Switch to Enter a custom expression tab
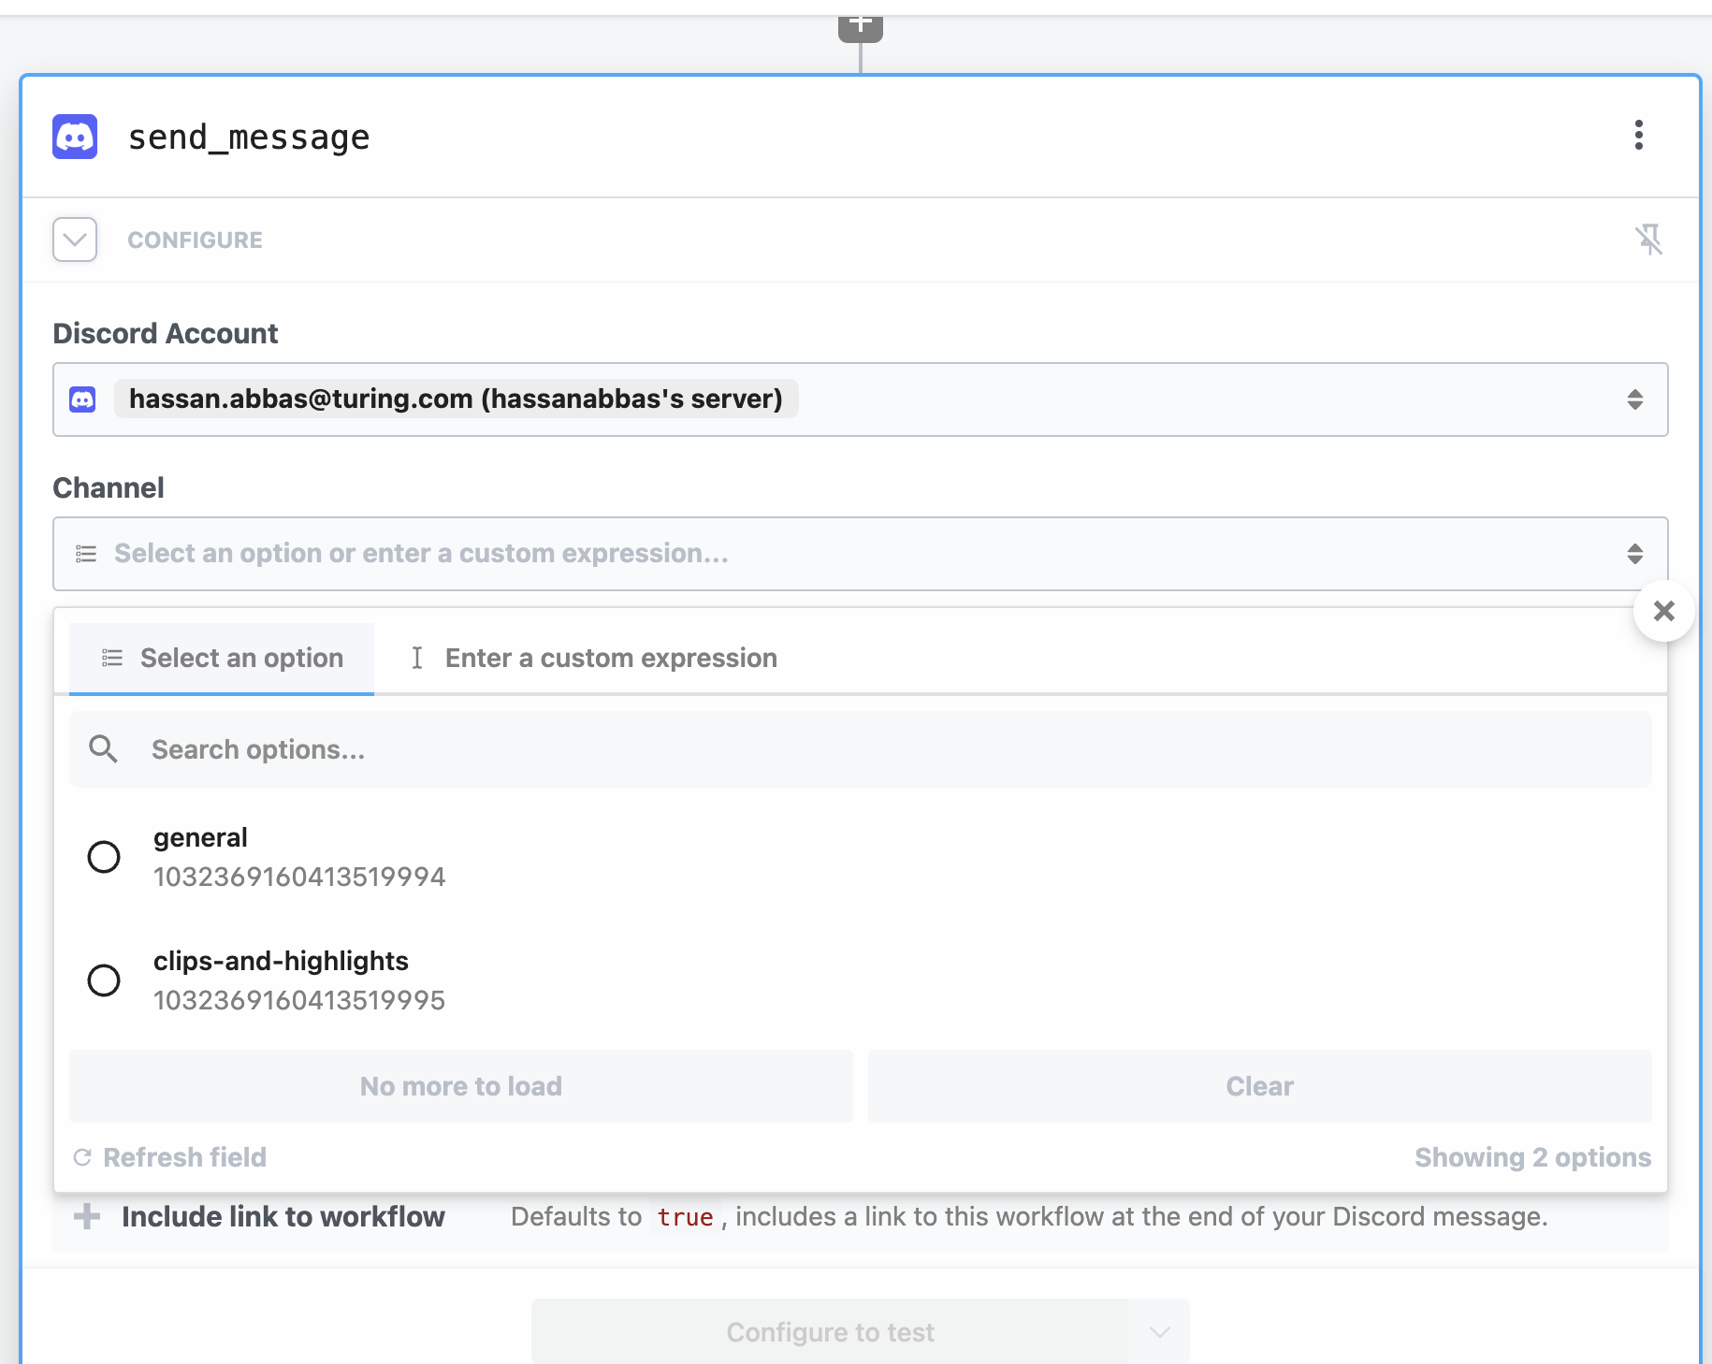The height and width of the screenshot is (1364, 1712). click(x=610, y=658)
